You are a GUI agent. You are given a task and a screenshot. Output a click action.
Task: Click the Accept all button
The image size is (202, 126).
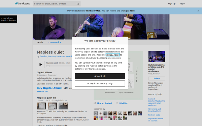pyautogui.click(x=100, y=76)
